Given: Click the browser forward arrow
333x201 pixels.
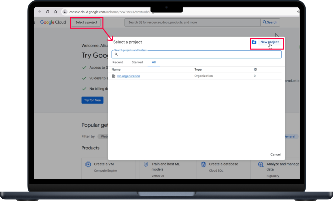Looking at the screenshot, I should (39, 12).
